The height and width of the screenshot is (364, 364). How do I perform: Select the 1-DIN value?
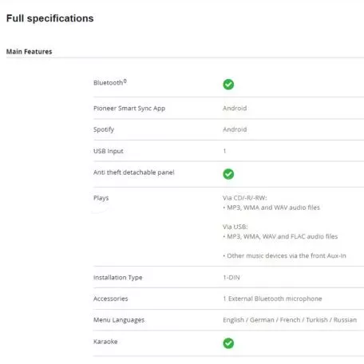231,278
